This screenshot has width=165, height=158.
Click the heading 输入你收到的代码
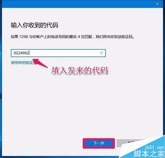click(34, 25)
